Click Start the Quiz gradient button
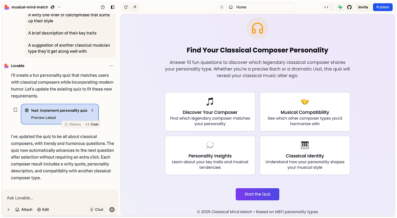The width and height of the screenshot is (397, 218). tap(257, 194)
